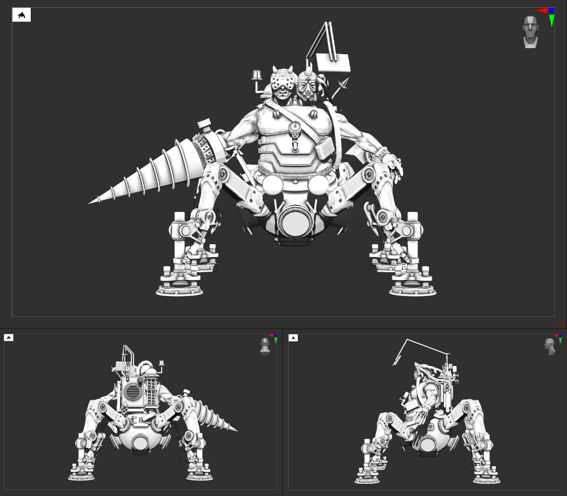
Task: Click the rectangular sign panel above the heads
Action: click(334, 62)
